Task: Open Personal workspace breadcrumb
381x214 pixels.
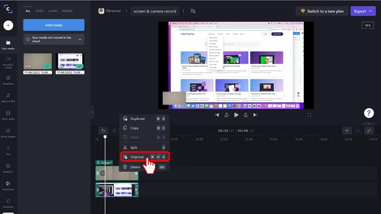Action: coord(110,11)
